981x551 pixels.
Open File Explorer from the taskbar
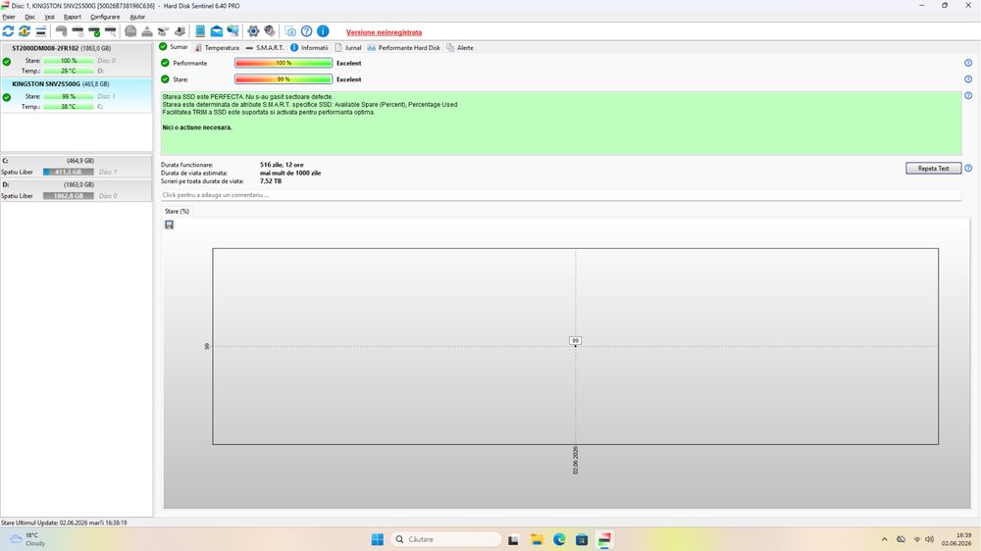pyautogui.click(x=537, y=539)
